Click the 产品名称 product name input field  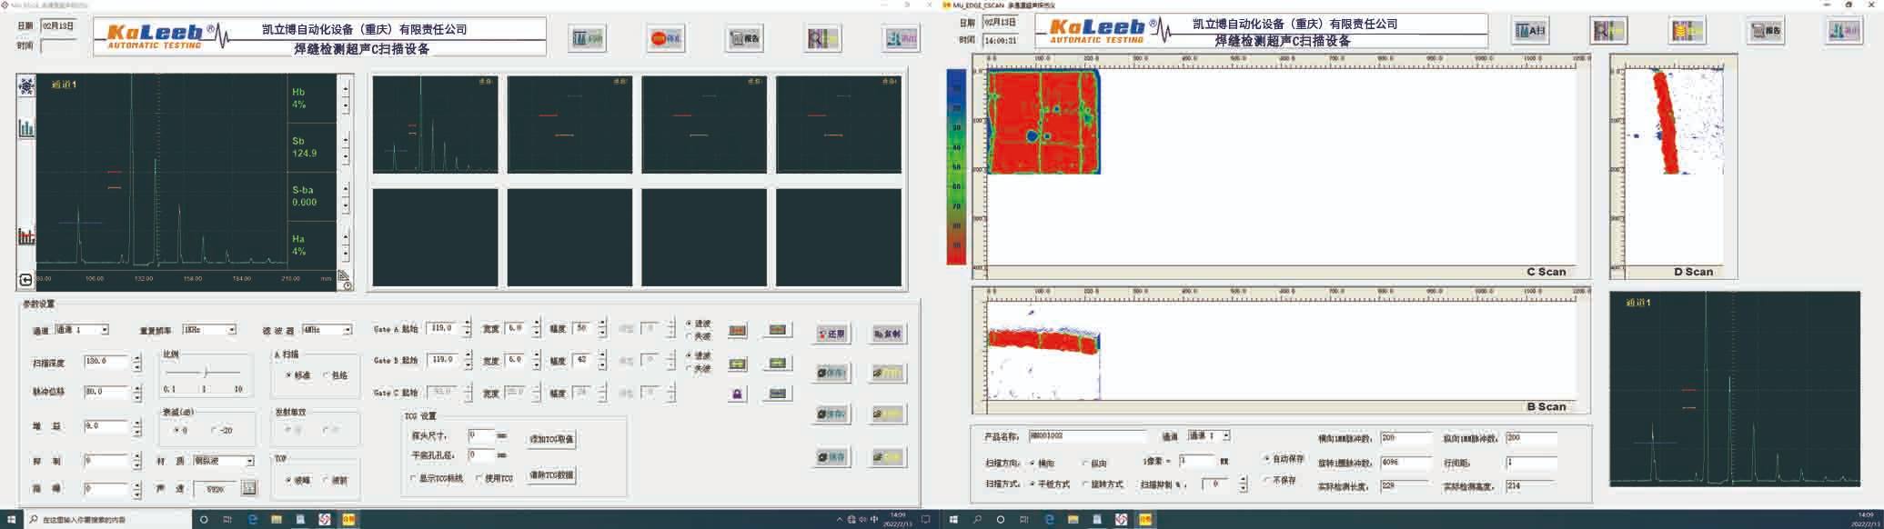pos(1087,436)
